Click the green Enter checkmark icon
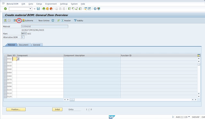This screenshot has width=205, height=119. tap(5, 9)
